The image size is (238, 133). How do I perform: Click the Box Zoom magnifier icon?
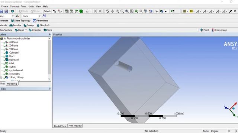122,11
